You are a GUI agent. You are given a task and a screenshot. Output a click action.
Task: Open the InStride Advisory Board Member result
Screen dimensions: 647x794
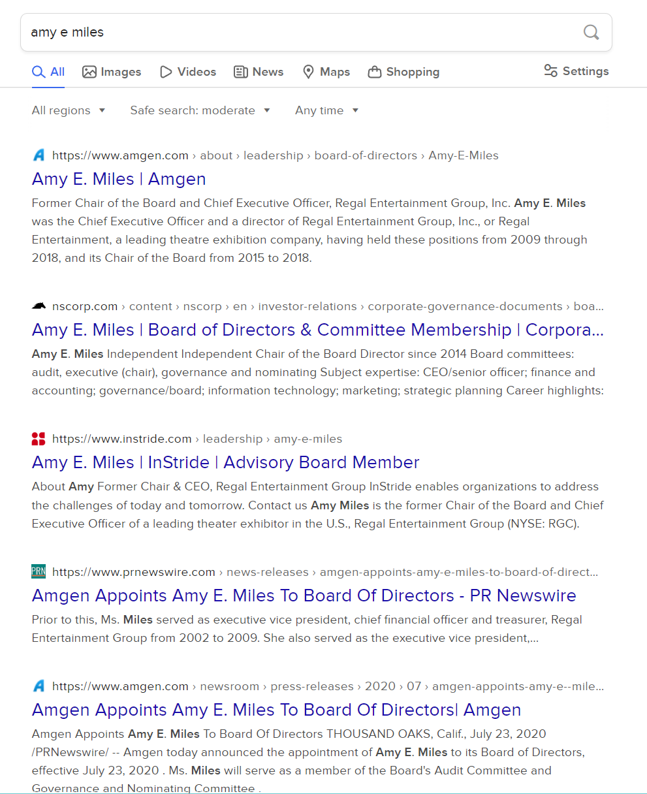pos(226,462)
